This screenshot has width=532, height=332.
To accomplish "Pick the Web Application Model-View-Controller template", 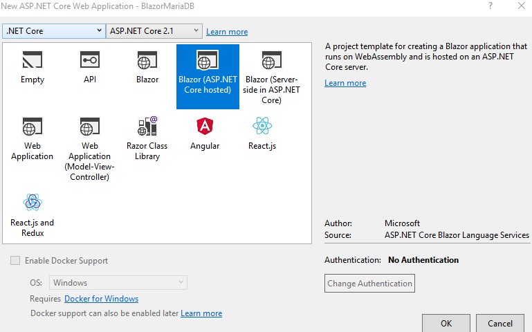I will 90,129.
